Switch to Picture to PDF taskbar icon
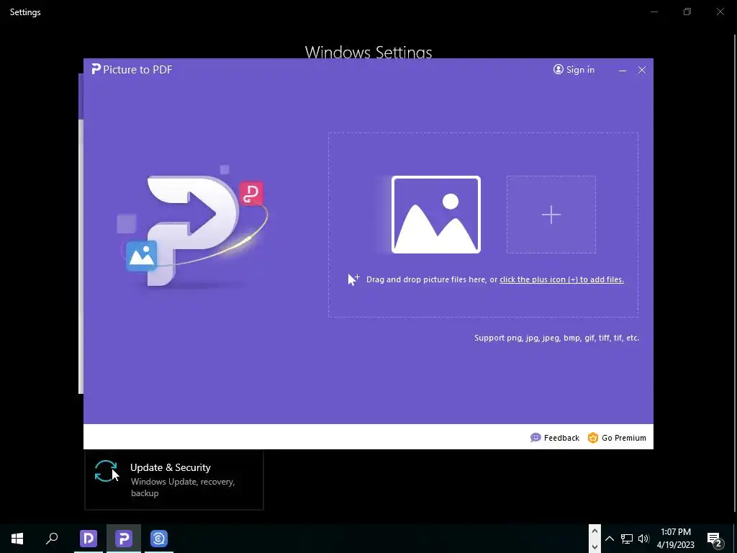 pyautogui.click(x=124, y=539)
